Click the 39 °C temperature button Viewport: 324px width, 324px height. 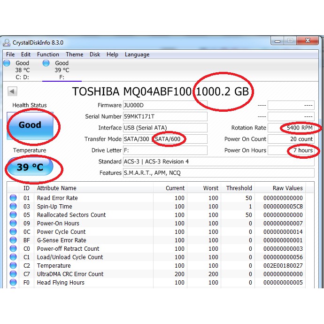[x=30, y=168]
